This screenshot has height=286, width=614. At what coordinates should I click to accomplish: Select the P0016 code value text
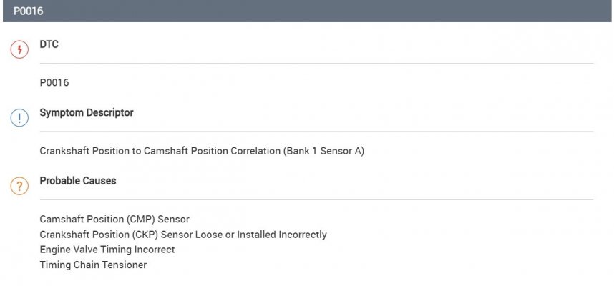(54, 82)
